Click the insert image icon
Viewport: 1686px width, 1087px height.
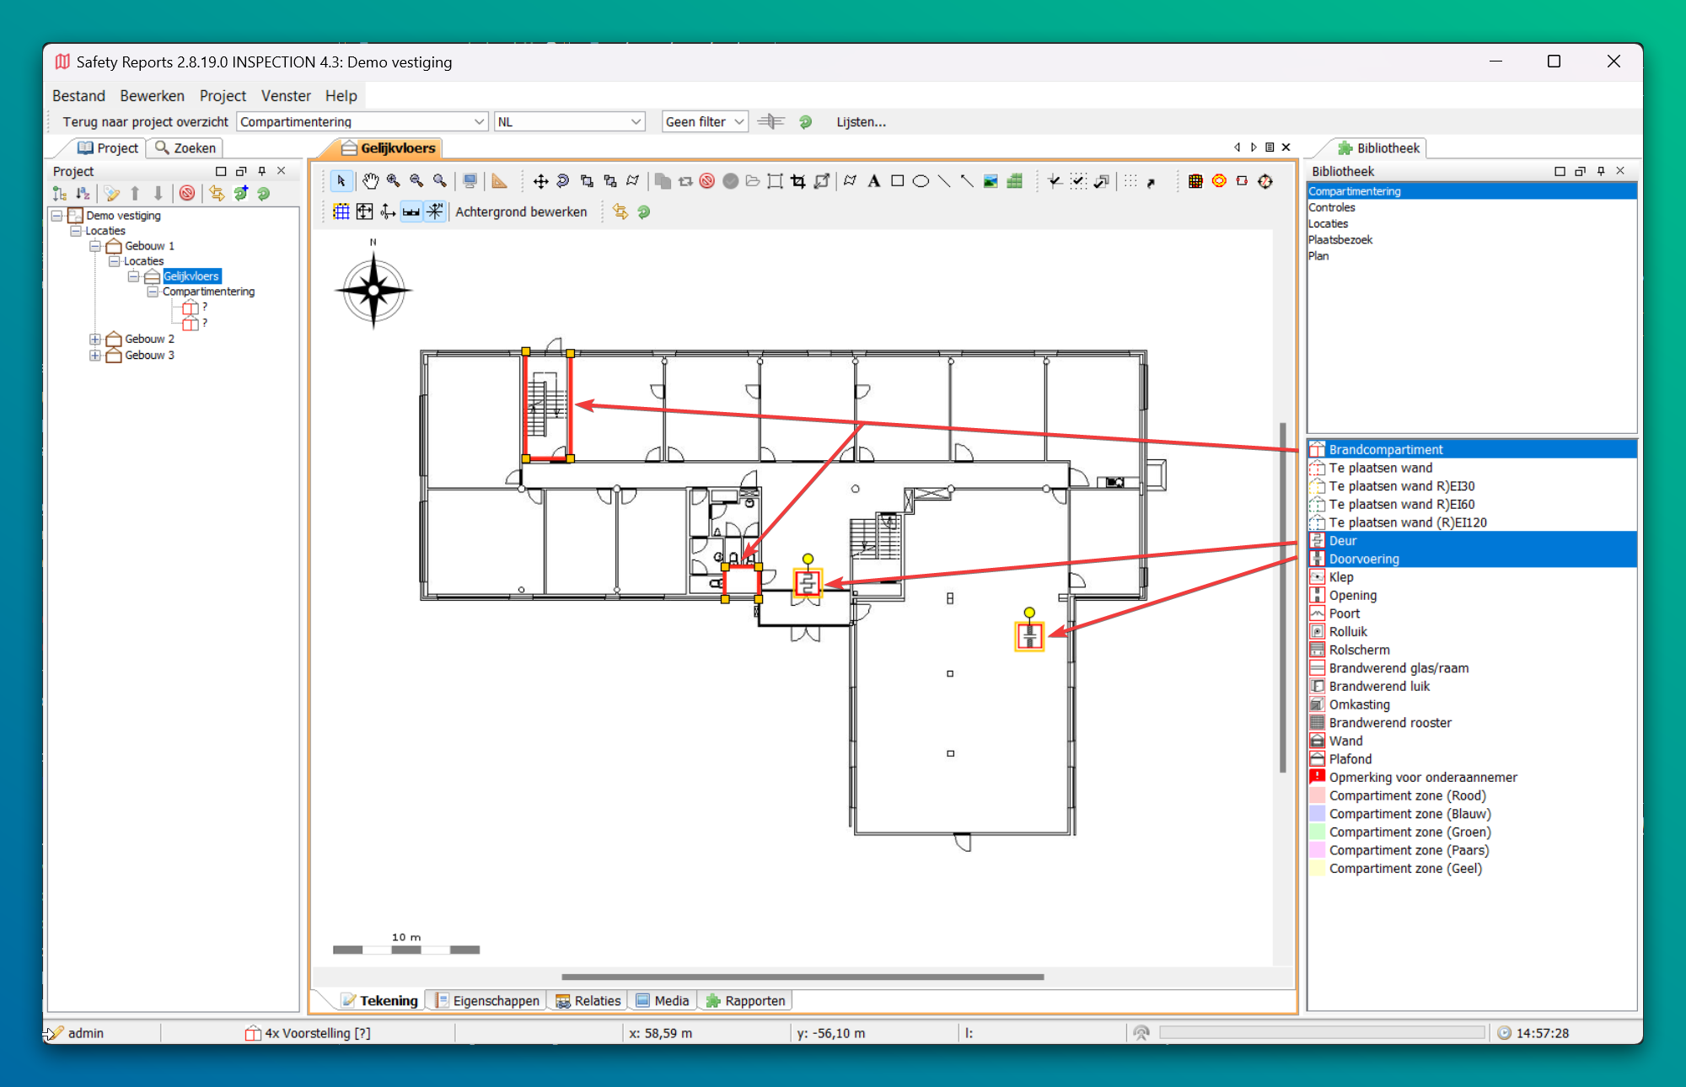tap(991, 181)
